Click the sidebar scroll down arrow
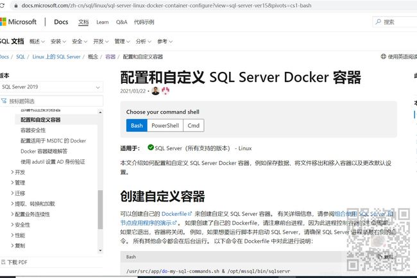Screen dimensions: 417x278 click(100, 250)
